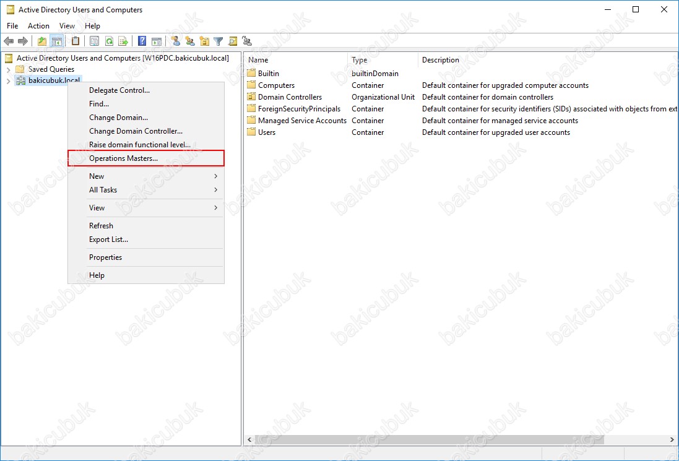679x461 pixels.
Task: Choose Export List... from context menu
Action: point(146,239)
